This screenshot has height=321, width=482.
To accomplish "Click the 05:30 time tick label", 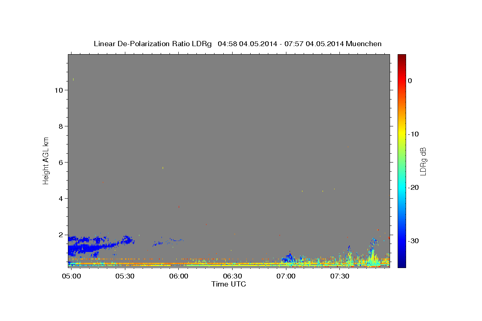I will pos(125,276).
